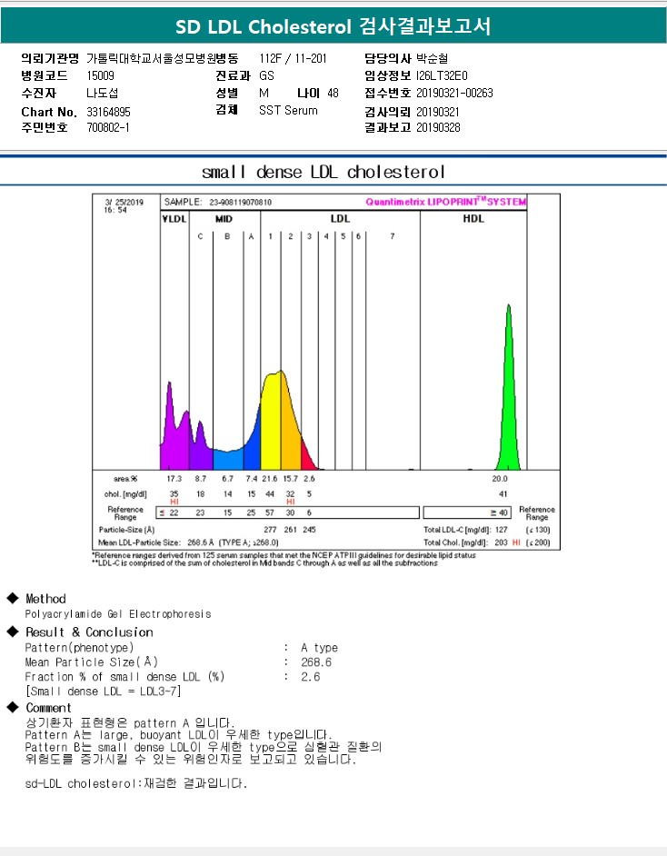Click the small dense LDL cholesterol heading
The height and width of the screenshot is (856, 667).
[x=324, y=172]
